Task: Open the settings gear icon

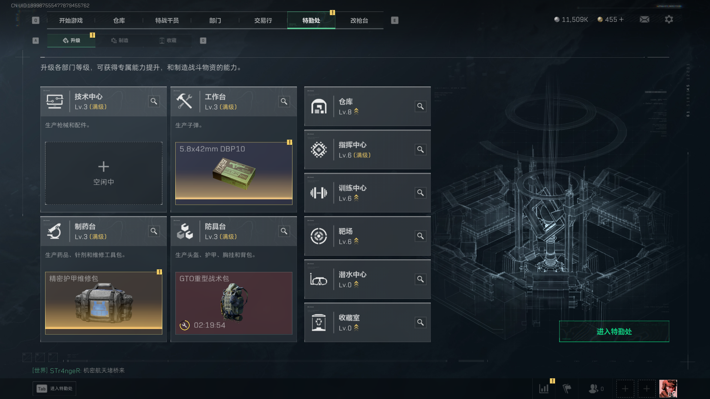Action: click(669, 19)
